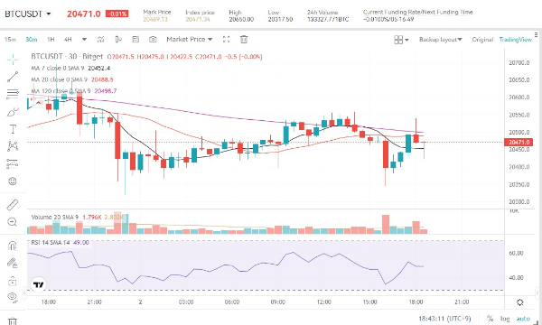
Task: Click the zoom out magnifier tool
Action: (13, 222)
